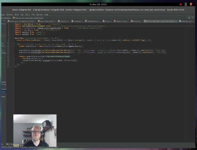Screen dimensions: 197x150
Task: Open the VCS menu
Action: coord(33,15)
